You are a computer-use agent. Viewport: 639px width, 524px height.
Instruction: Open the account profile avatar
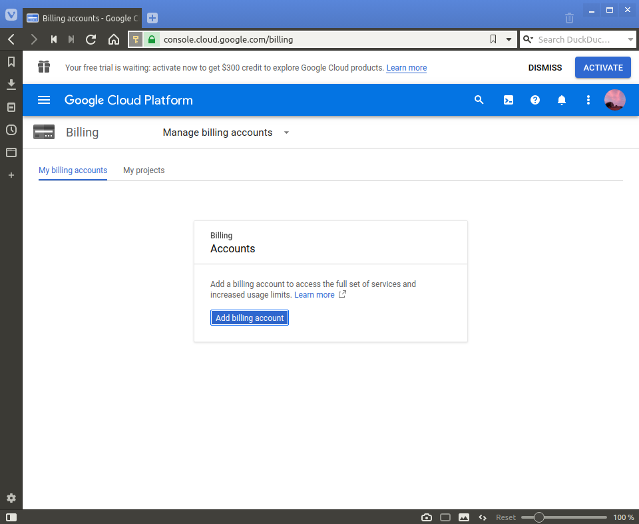pyautogui.click(x=614, y=100)
